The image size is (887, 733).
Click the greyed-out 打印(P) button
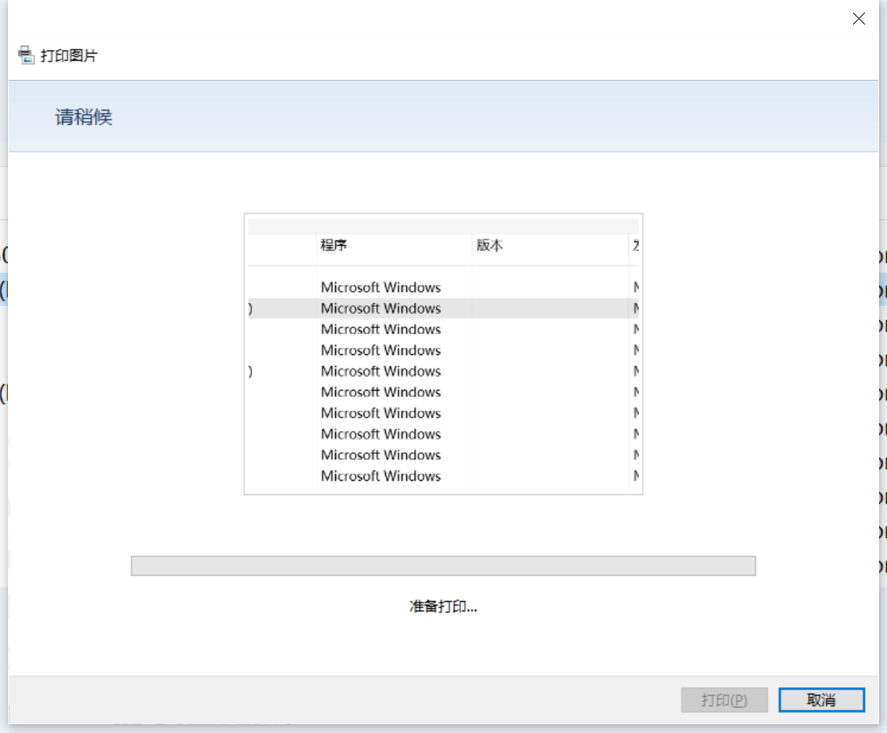point(724,700)
